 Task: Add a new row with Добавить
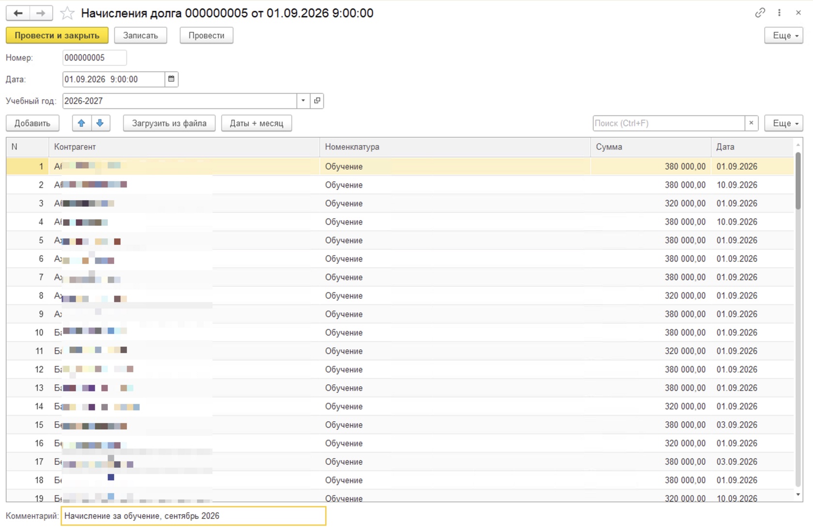[32, 123]
